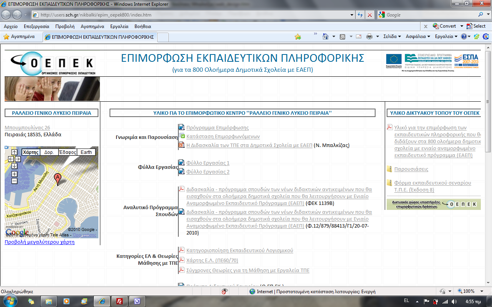Click the Word icon beside Πρόγραμμα Επιμόρφωσης
The height and width of the screenshot is (307, 492).
(181, 127)
